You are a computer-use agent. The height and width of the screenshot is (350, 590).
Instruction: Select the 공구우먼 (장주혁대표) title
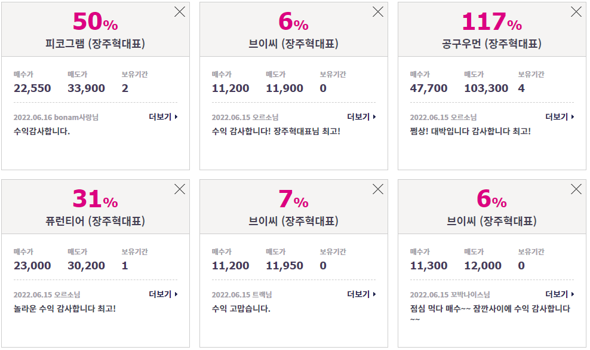coord(492,44)
